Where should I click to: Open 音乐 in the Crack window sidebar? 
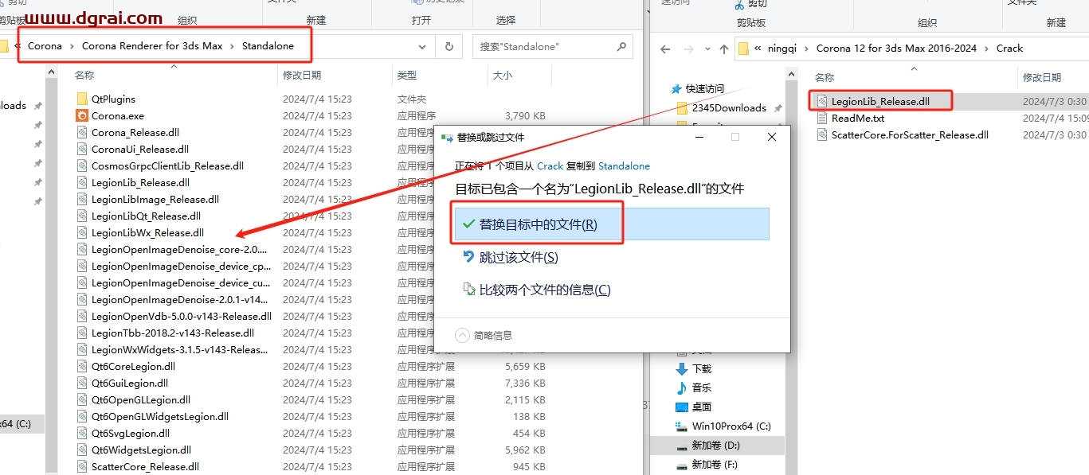701,388
